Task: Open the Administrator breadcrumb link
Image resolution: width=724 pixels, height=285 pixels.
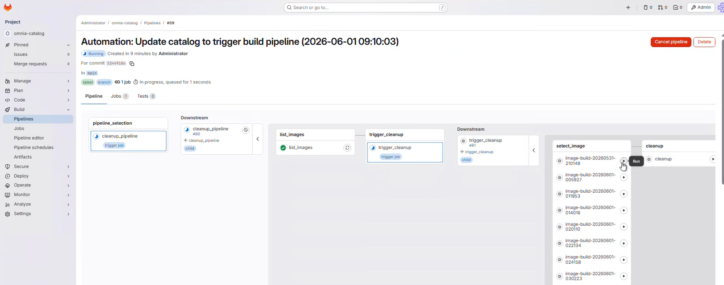Action: pyautogui.click(x=93, y=23)
